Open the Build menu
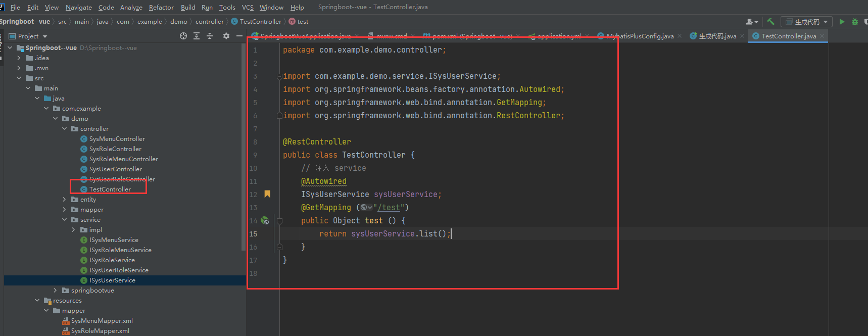Screen dimensions: 868x336 (x=188, y=7)
